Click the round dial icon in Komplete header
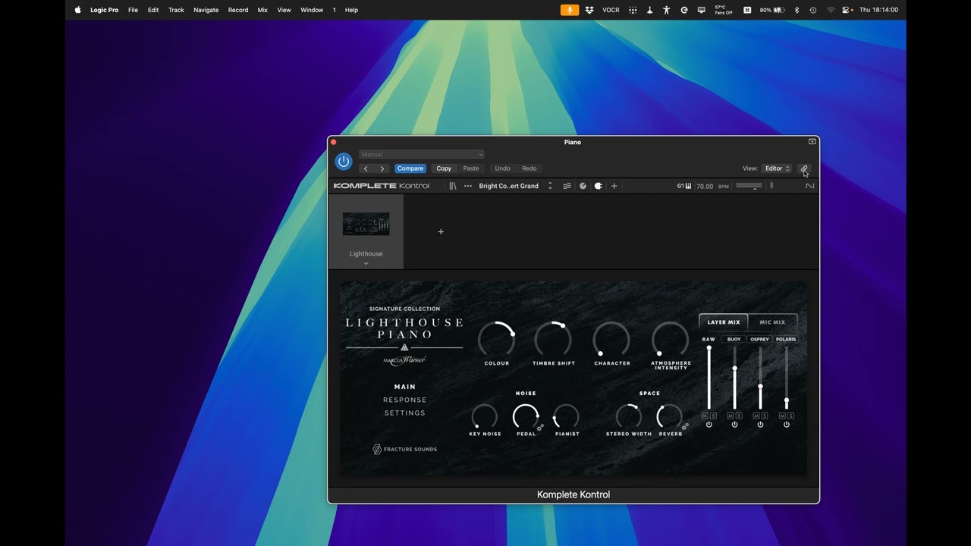971x546 pixels. coord(583,186)
